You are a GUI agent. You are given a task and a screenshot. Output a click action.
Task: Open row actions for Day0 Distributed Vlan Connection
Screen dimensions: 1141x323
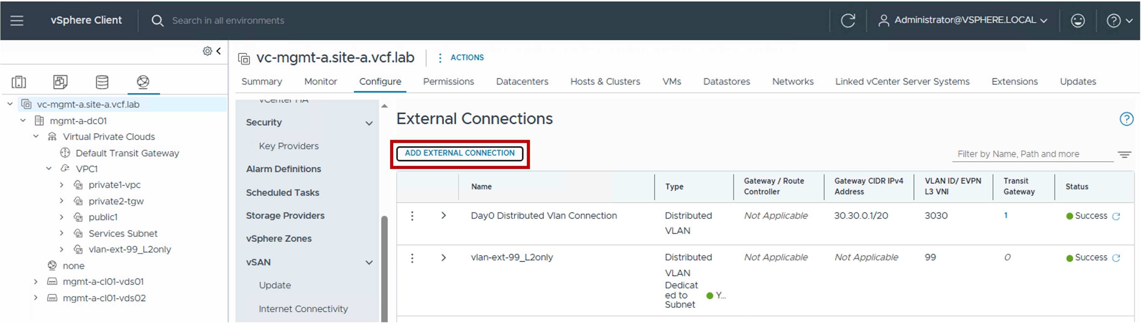[412, 216]
